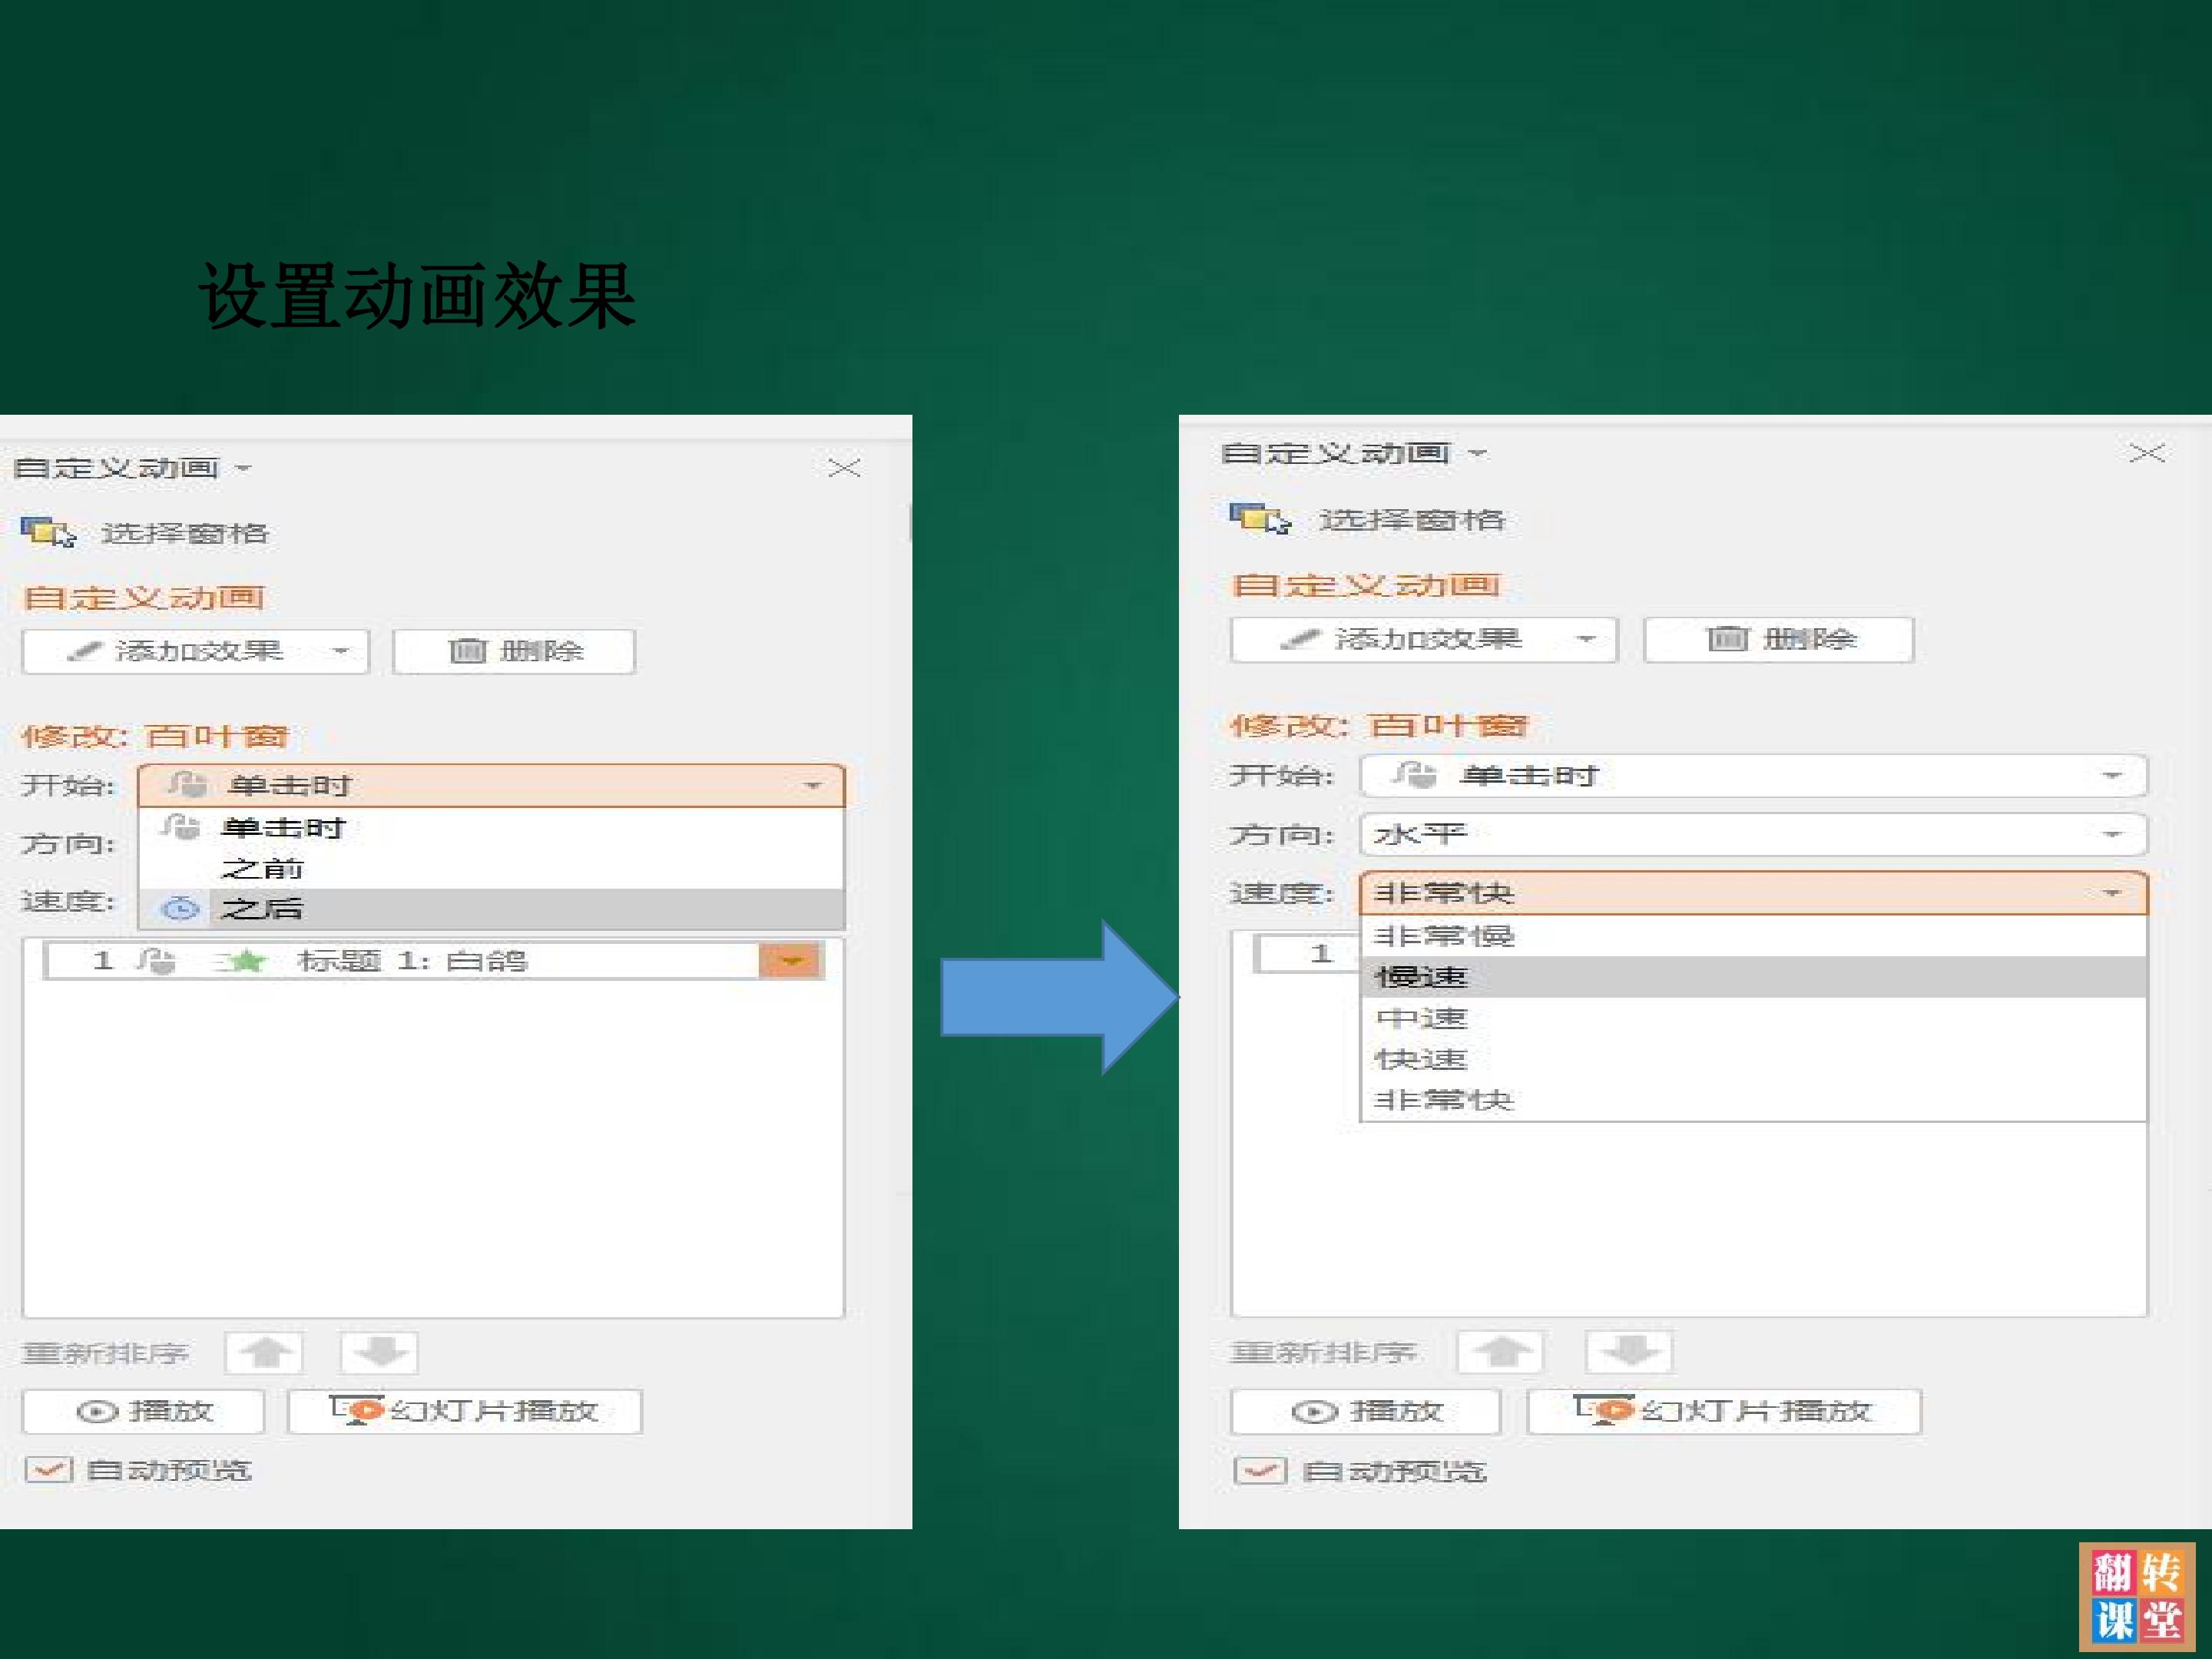
Task: Open 自定义动画 title dropdown in left panel
Action: [243, 468]
